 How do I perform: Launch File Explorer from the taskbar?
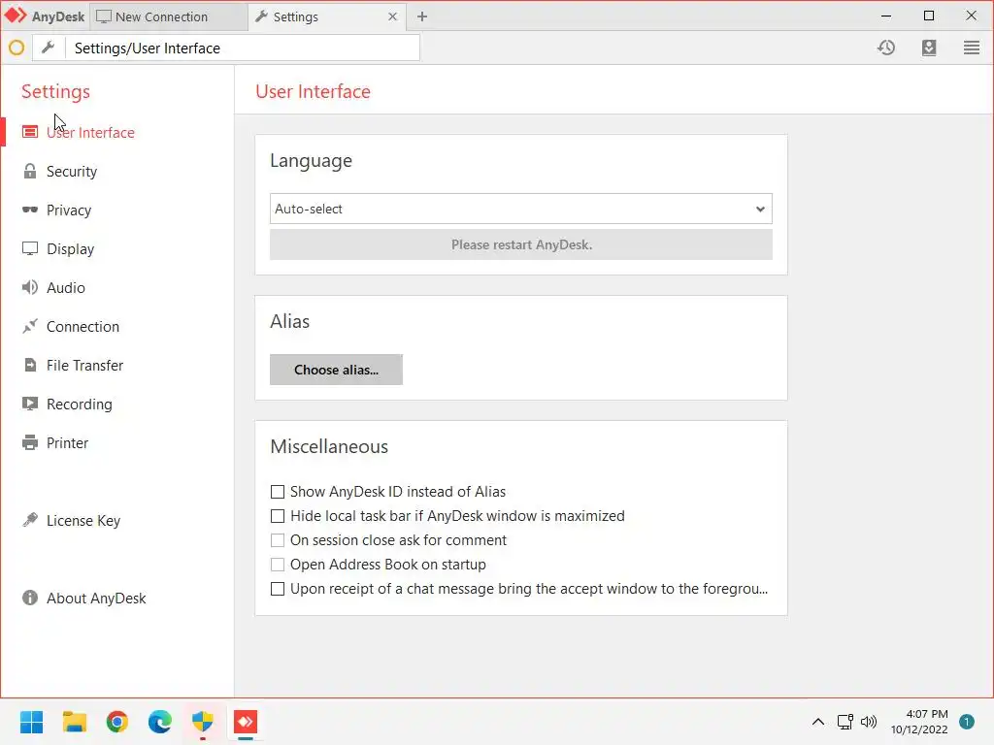(74, 722)
